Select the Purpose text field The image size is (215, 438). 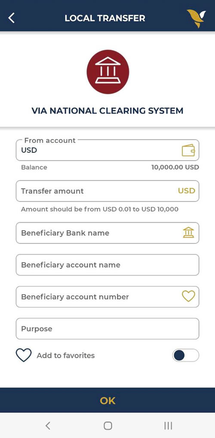[x=107, y=329]
